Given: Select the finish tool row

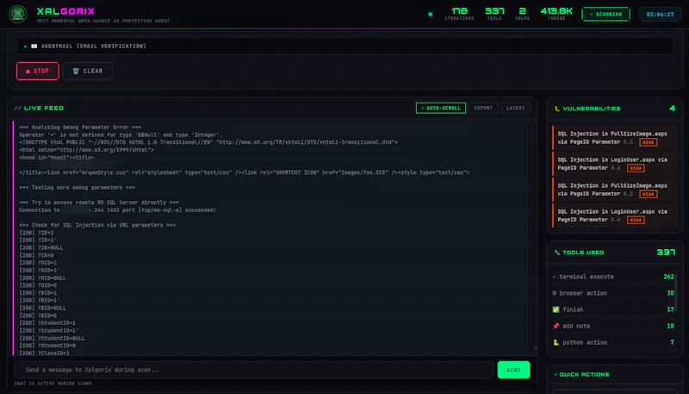Looking at the screenshot, I should [612, 310].
